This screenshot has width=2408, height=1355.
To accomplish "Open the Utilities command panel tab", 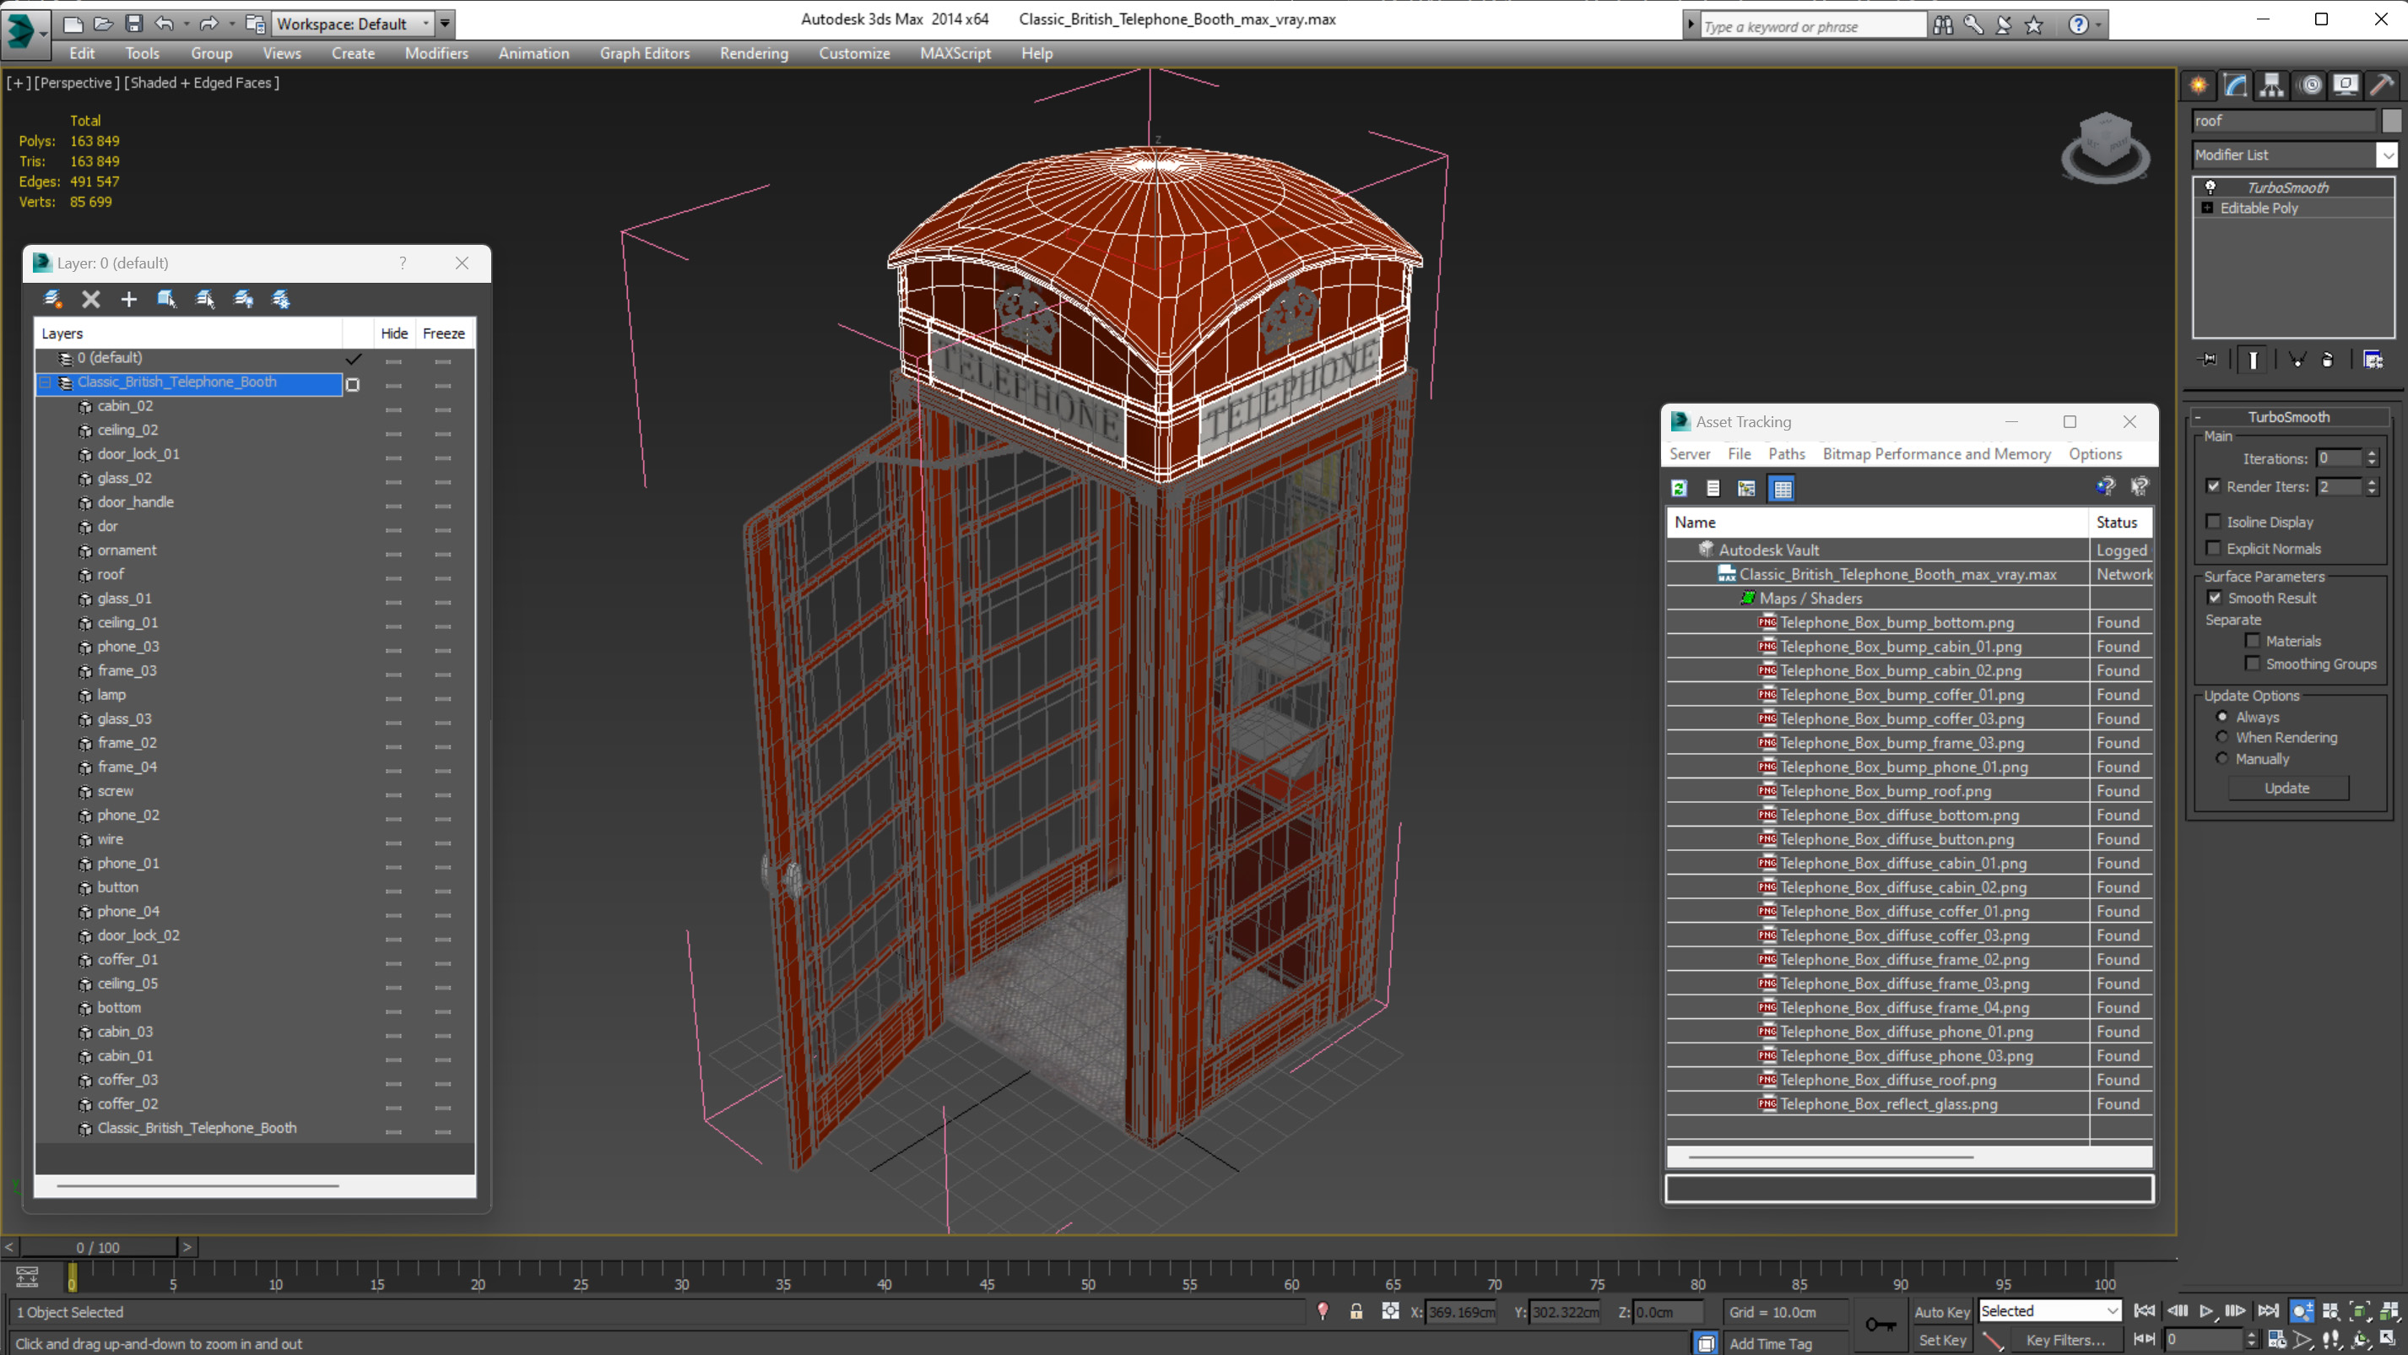I will [x=2382, y=85].
